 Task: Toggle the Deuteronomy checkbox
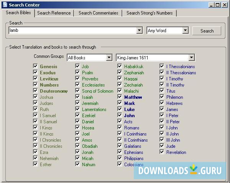35,91
